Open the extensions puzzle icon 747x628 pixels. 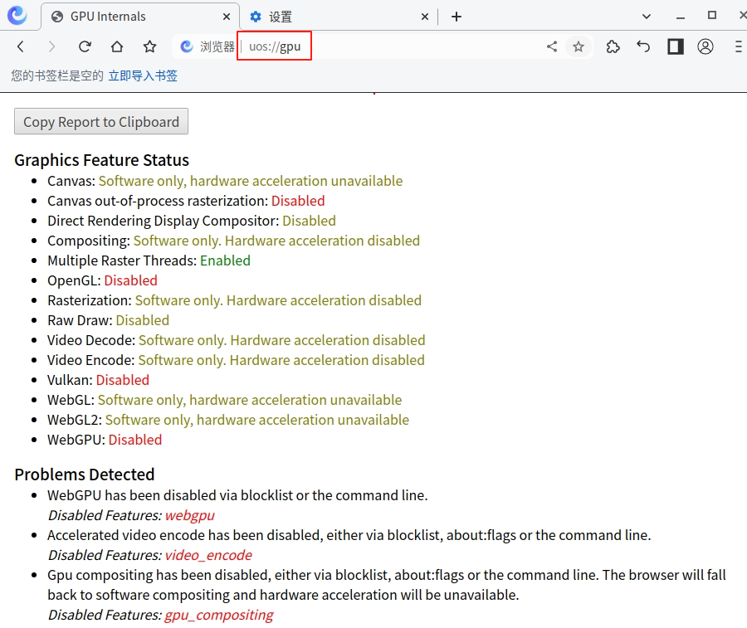[613, 46]
